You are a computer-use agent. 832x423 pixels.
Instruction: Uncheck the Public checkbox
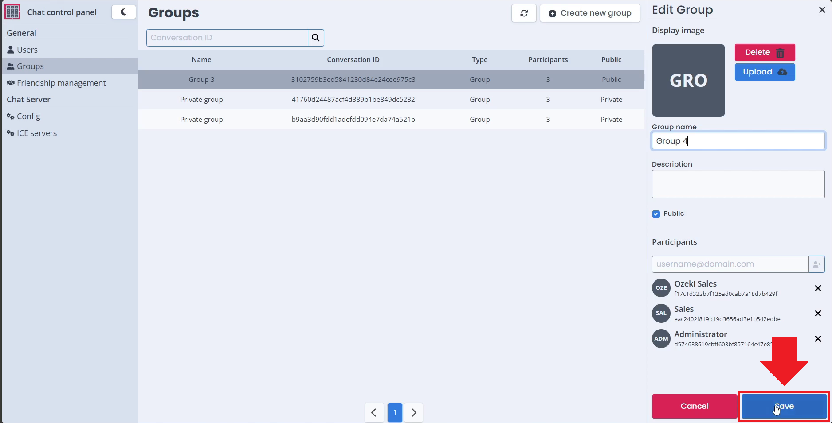[x=656, y=214]
